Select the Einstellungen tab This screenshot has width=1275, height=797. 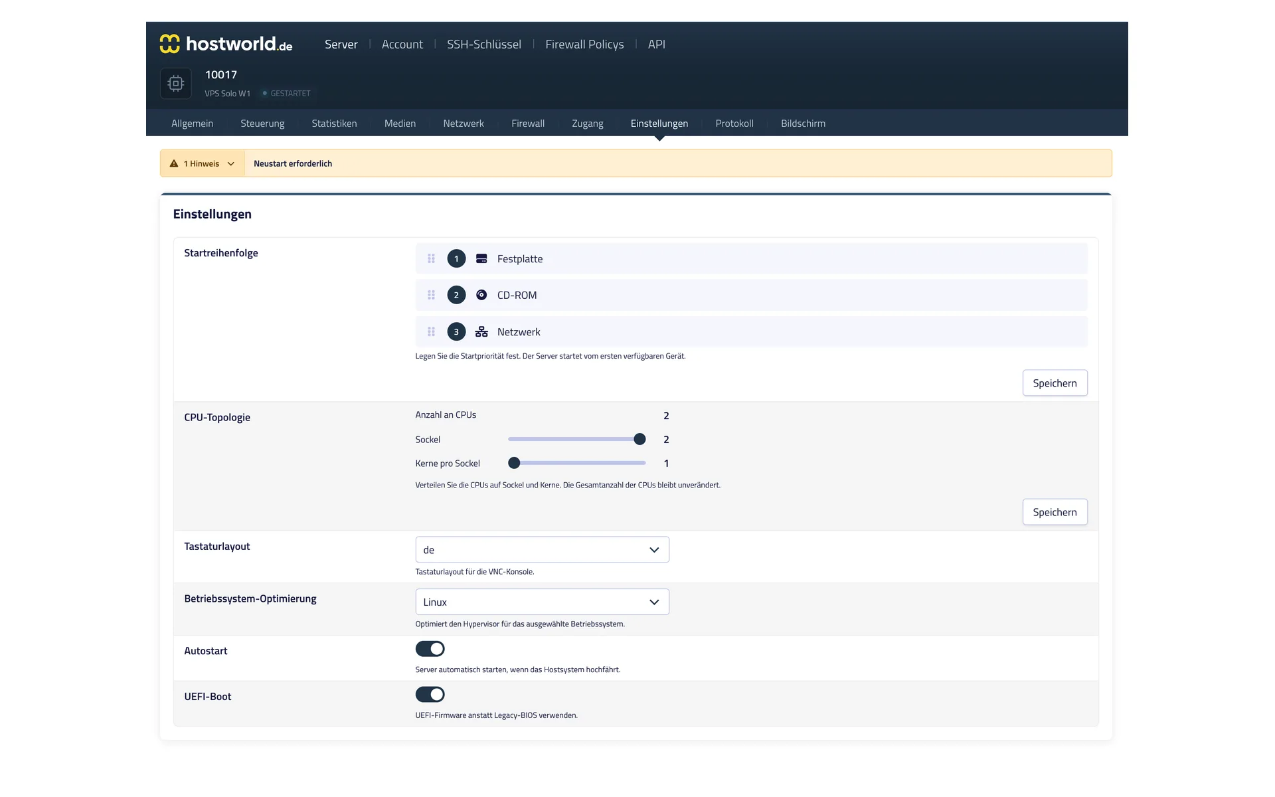click(x=659, y=124)
